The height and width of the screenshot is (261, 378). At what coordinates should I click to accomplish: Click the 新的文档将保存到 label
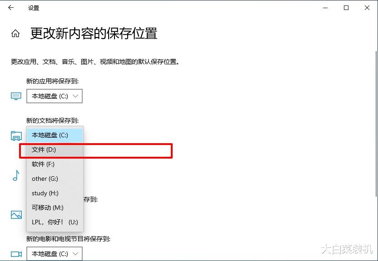52,121
